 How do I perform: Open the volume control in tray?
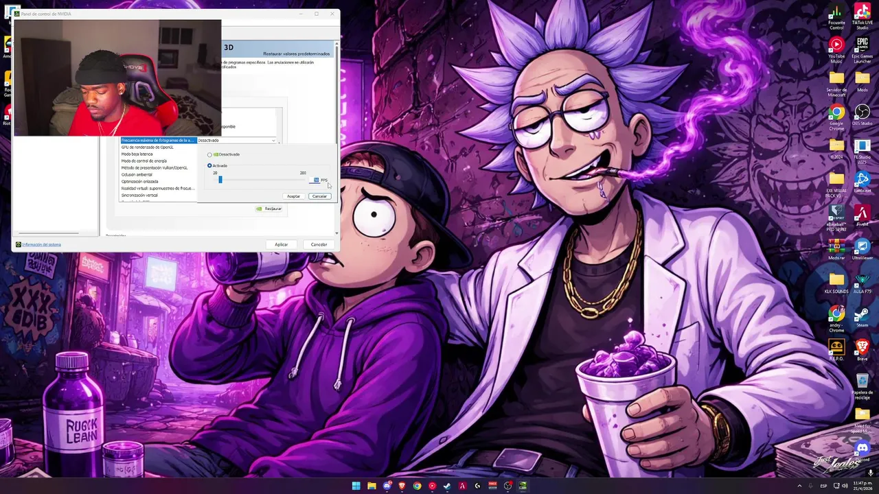845,486
